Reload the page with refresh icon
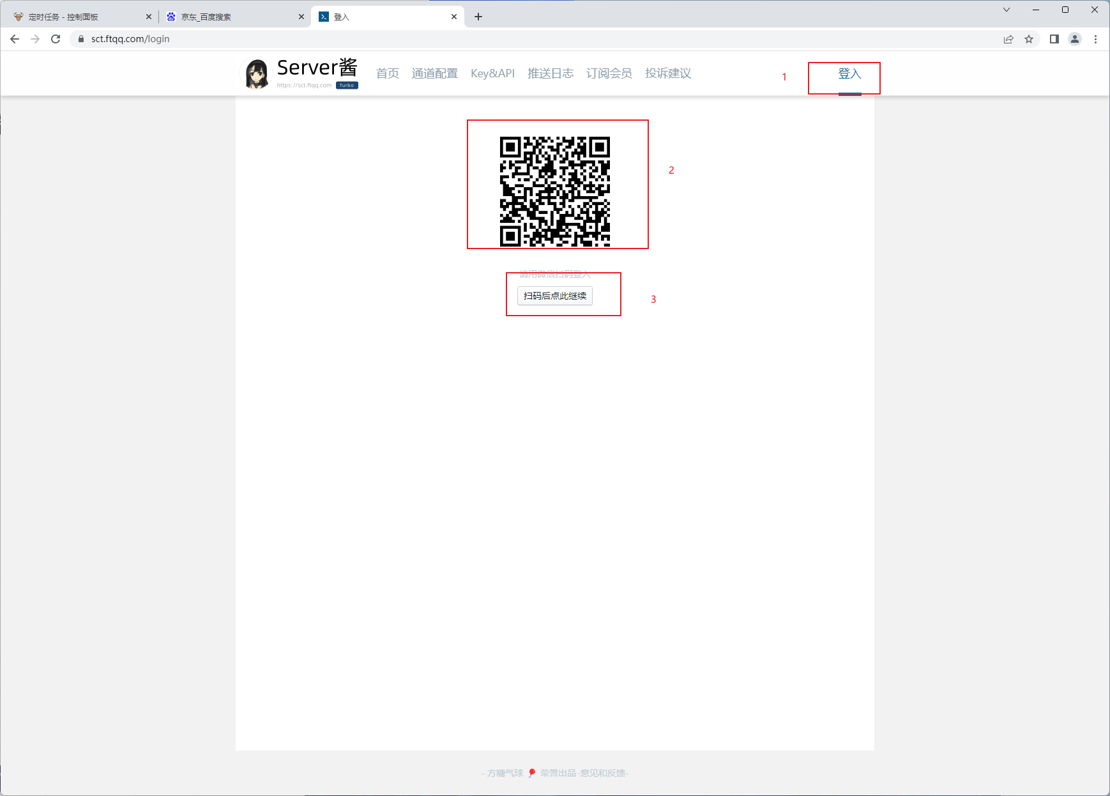The image size is (1110, 796). (56, 39)
